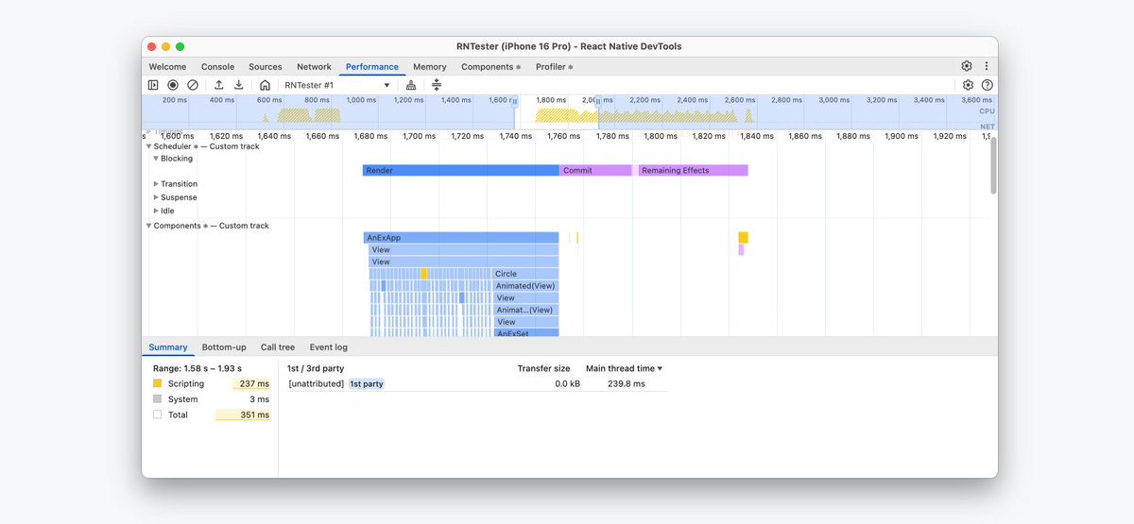Select the Commit bar in timeline

[x=595, y=171]
